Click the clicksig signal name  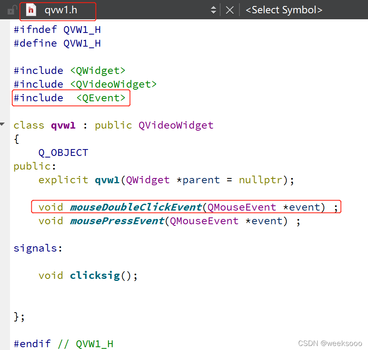pos(95,275)
